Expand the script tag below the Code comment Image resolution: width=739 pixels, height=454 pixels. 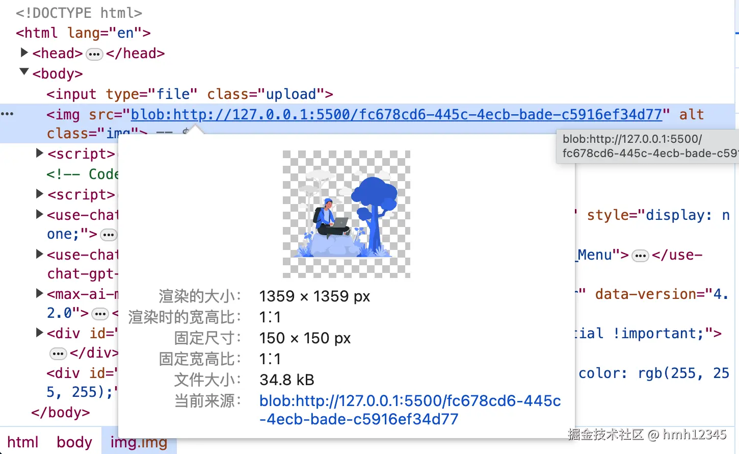pyautogui.click(x=39, y=194)
